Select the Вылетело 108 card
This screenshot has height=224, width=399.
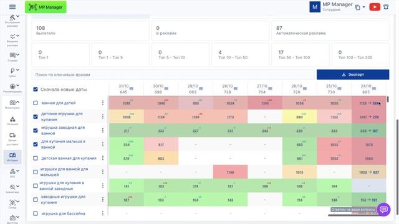(x=90, y=30)
